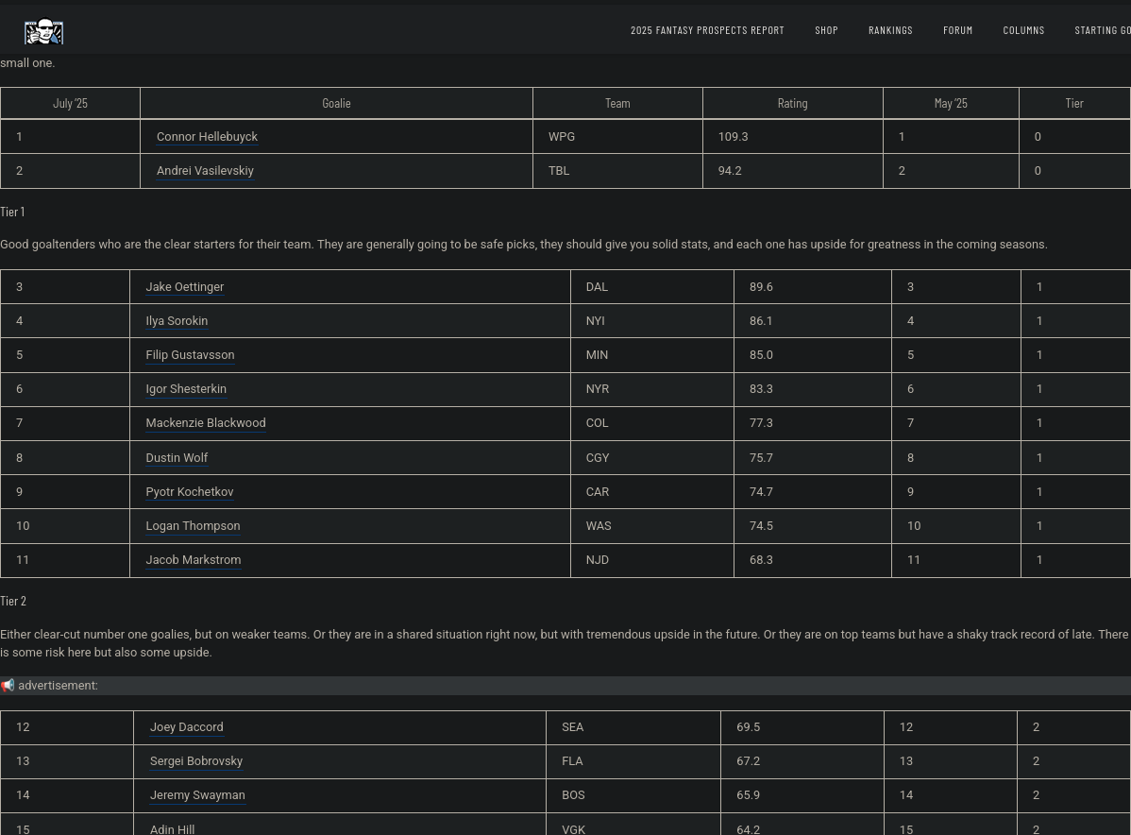The height and width of the screenshot is (835, 1131).
Task: Select Vasilevskiy's rating value 94.2
Action: pos(730,170)
